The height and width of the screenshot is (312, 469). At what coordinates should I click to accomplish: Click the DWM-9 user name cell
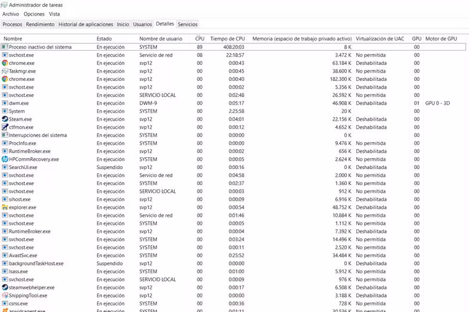coord(148,103)
